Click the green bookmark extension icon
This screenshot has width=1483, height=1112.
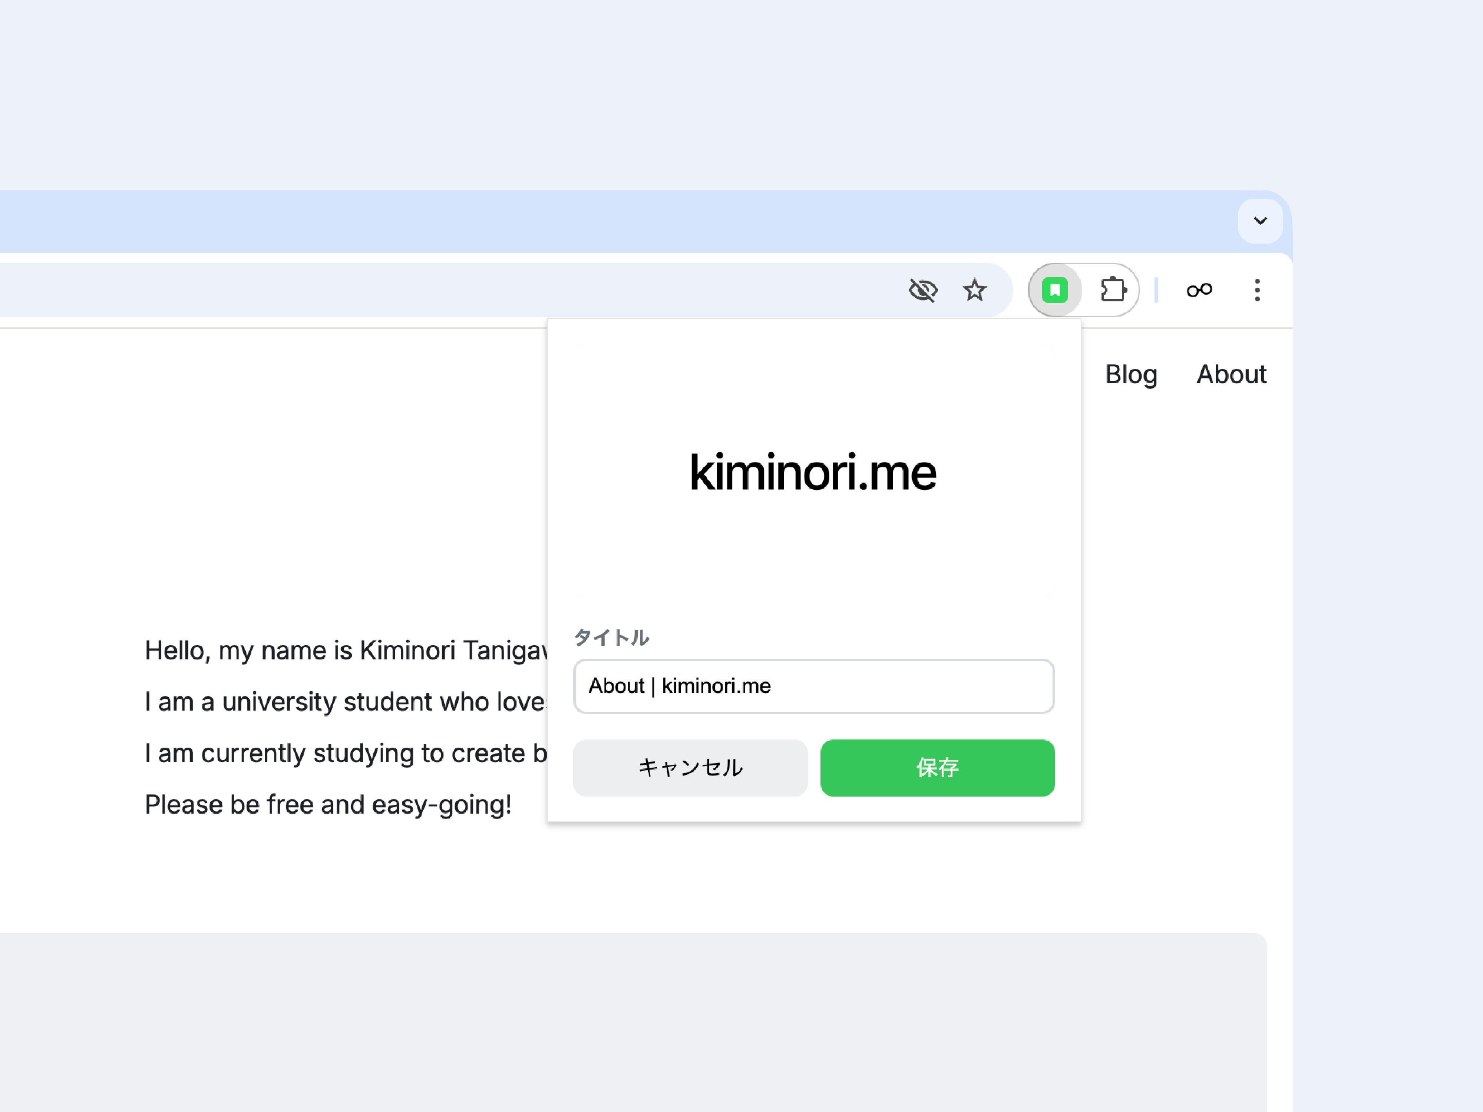(x=1054, y=290)
